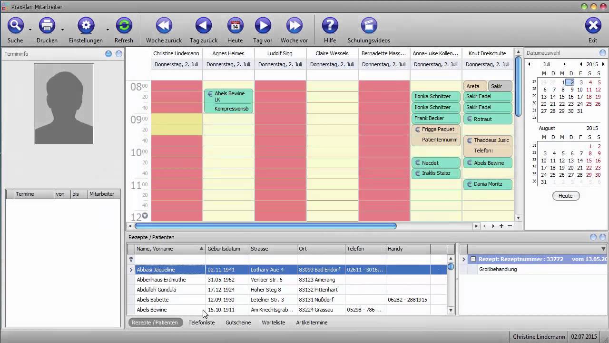This screenshot has height=343, width=609.
Task: Click the calendar horizontal scrollbar
Action: (265, 226)
